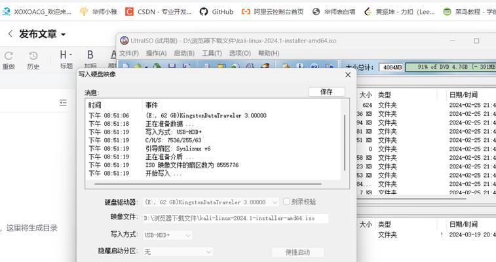Select the log entry 写入方式: USB-HDD+
The height and width of the screenshot is (262, 496).
click(174, 132)
